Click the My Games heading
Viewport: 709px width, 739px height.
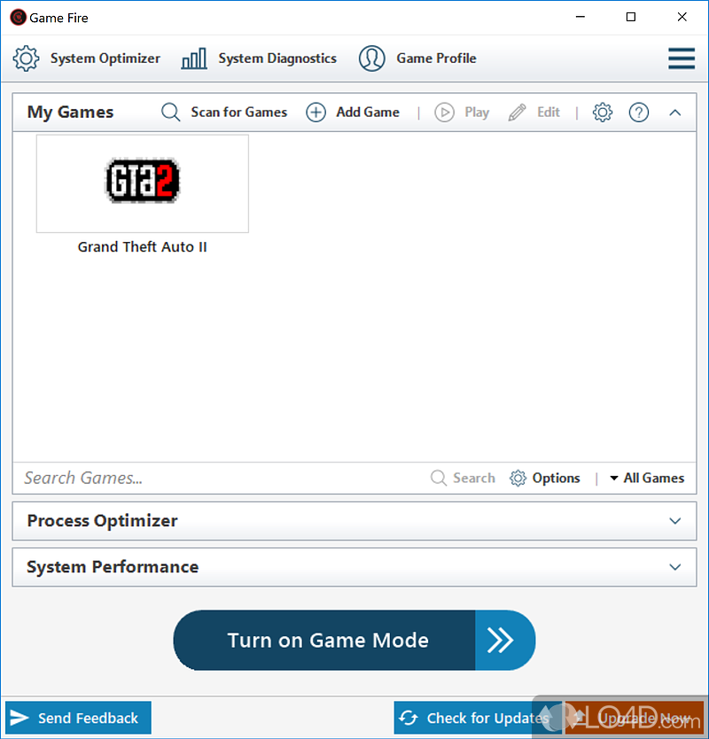pyautogui.click(x=70, y=113)
